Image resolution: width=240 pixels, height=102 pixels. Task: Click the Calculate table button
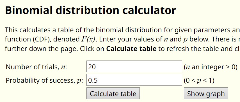pos(113,93)
